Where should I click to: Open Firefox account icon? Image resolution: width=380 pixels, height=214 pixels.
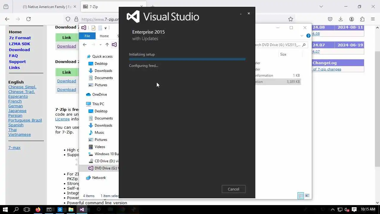pyautogui.click(x=351, y=19)
